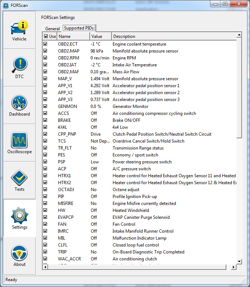Click the 'Octane adjust' description
This screenshot has height=287, width=250.
[126, 190]
